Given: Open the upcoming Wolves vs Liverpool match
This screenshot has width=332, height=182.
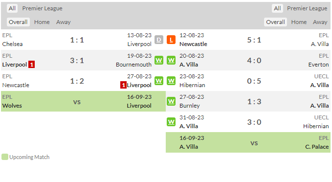Looking at the screenshot, I should (x=84, y=101).
